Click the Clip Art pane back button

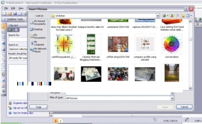click(x=10, y=30)
